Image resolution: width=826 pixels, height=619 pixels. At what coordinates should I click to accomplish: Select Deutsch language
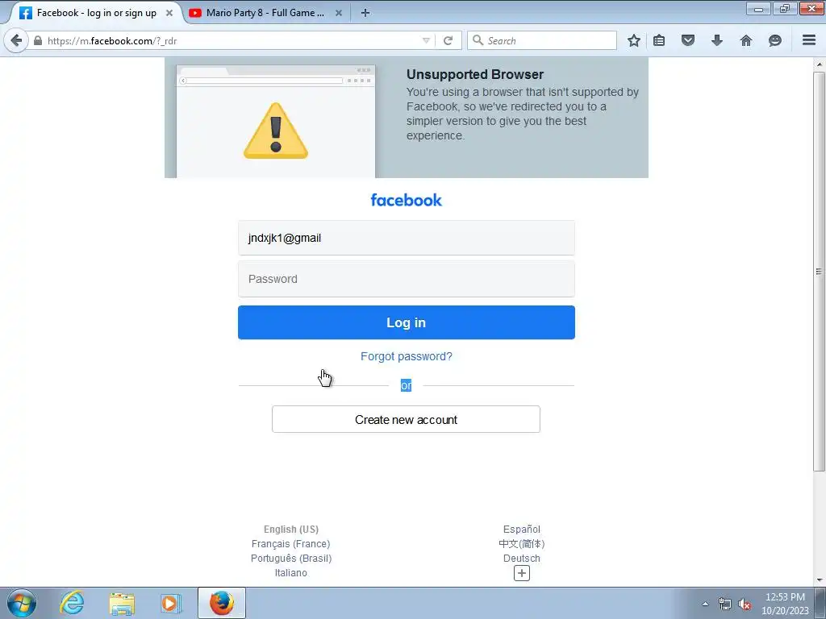pos(522,559)
